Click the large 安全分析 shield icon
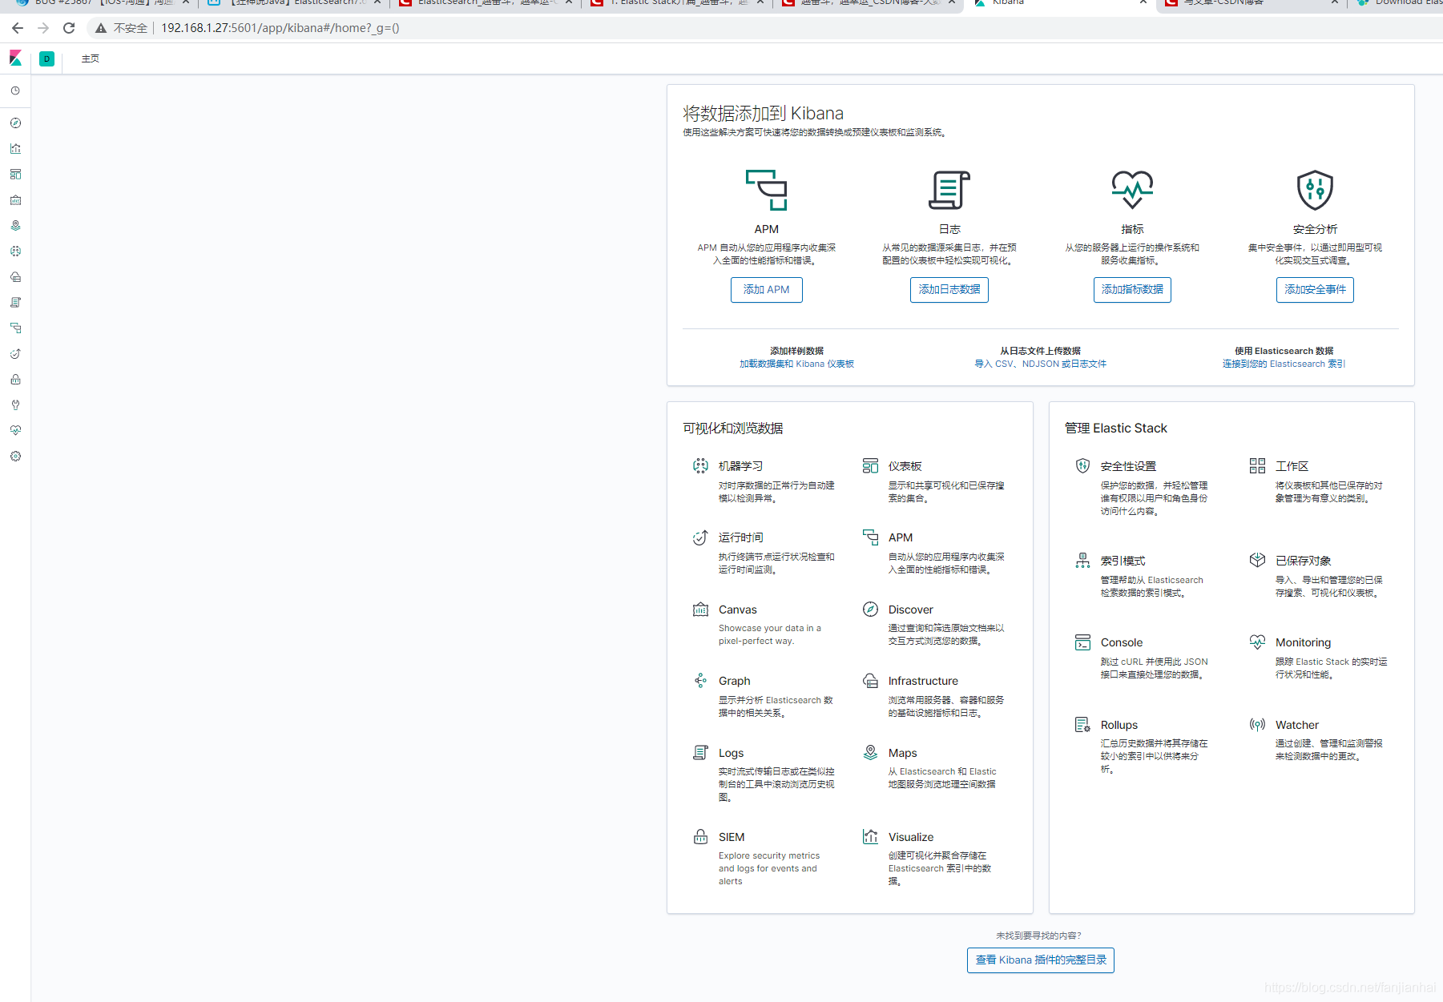The image size is (1443, 1002). tap(1315, 190)
